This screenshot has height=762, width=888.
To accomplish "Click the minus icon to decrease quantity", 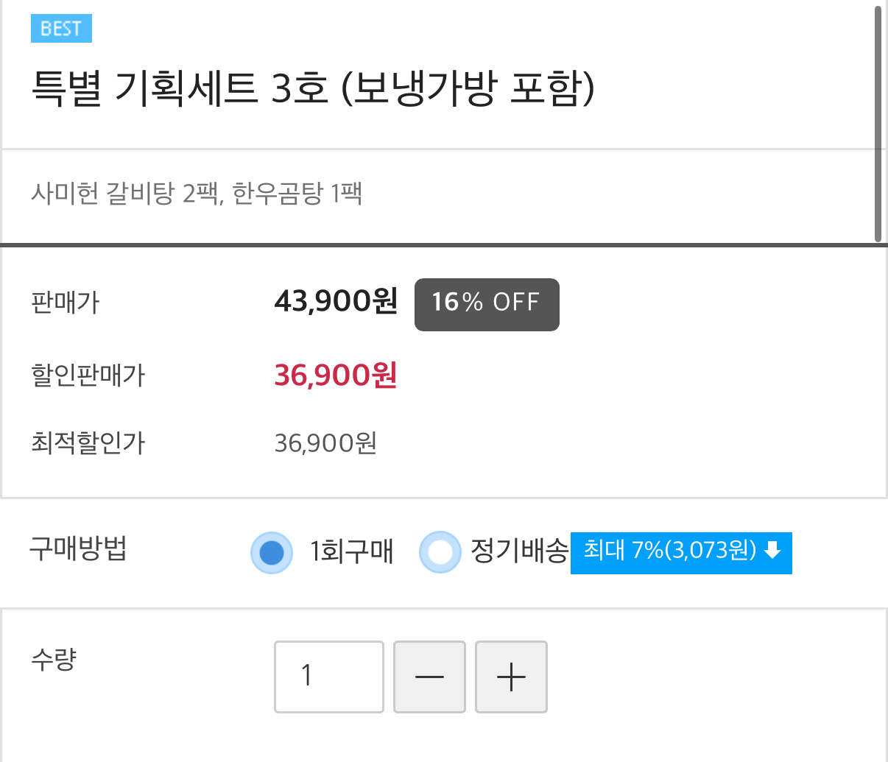I will 429,677.
